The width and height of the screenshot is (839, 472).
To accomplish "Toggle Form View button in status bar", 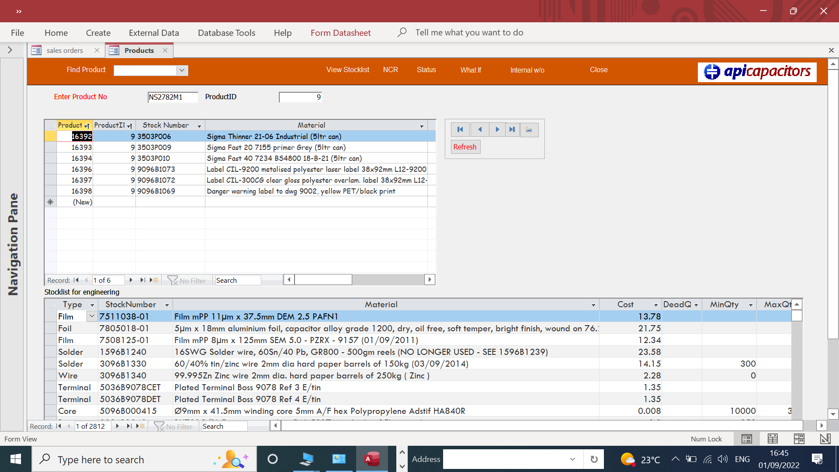I will [x=746, y=439].
